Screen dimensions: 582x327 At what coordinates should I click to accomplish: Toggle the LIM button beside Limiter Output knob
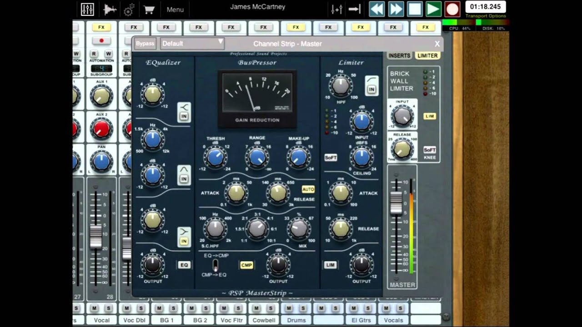[x=331, y=265]
